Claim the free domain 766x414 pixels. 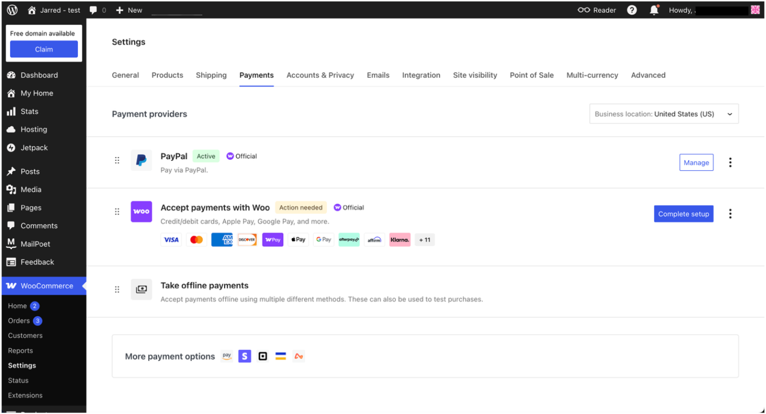pyautogui.click(x=44, y=49)
